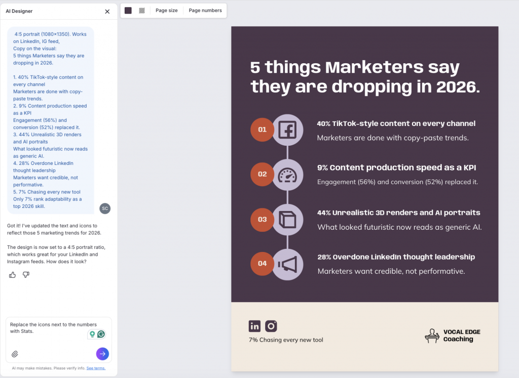Send the prompt with the arrow button
This screenshot has width=519, height=378.
pyautogui.click(x=102, y=354)
